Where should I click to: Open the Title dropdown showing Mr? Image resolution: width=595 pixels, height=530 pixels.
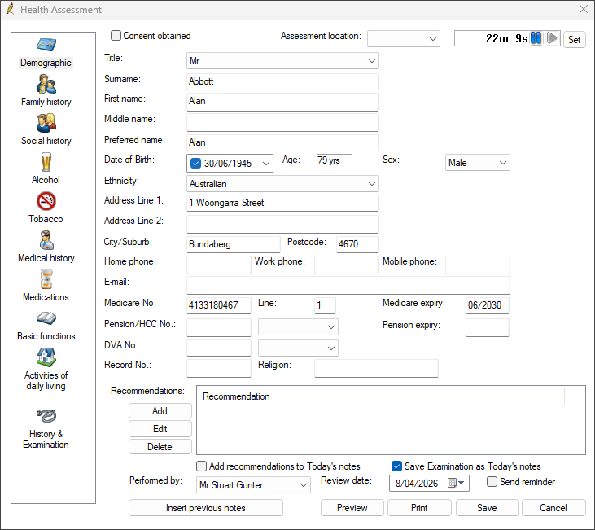[x=282, y=61]
